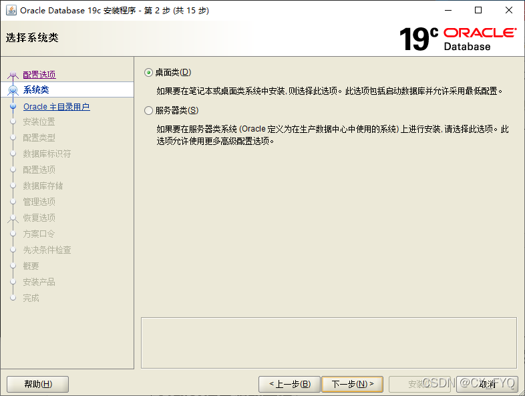Click the Java installer icon in title bar

pyautogui.click(x=11, y=10)
